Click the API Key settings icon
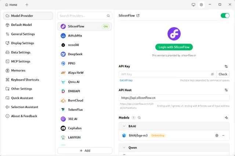235x156 pixels. [x=226, y=67]
